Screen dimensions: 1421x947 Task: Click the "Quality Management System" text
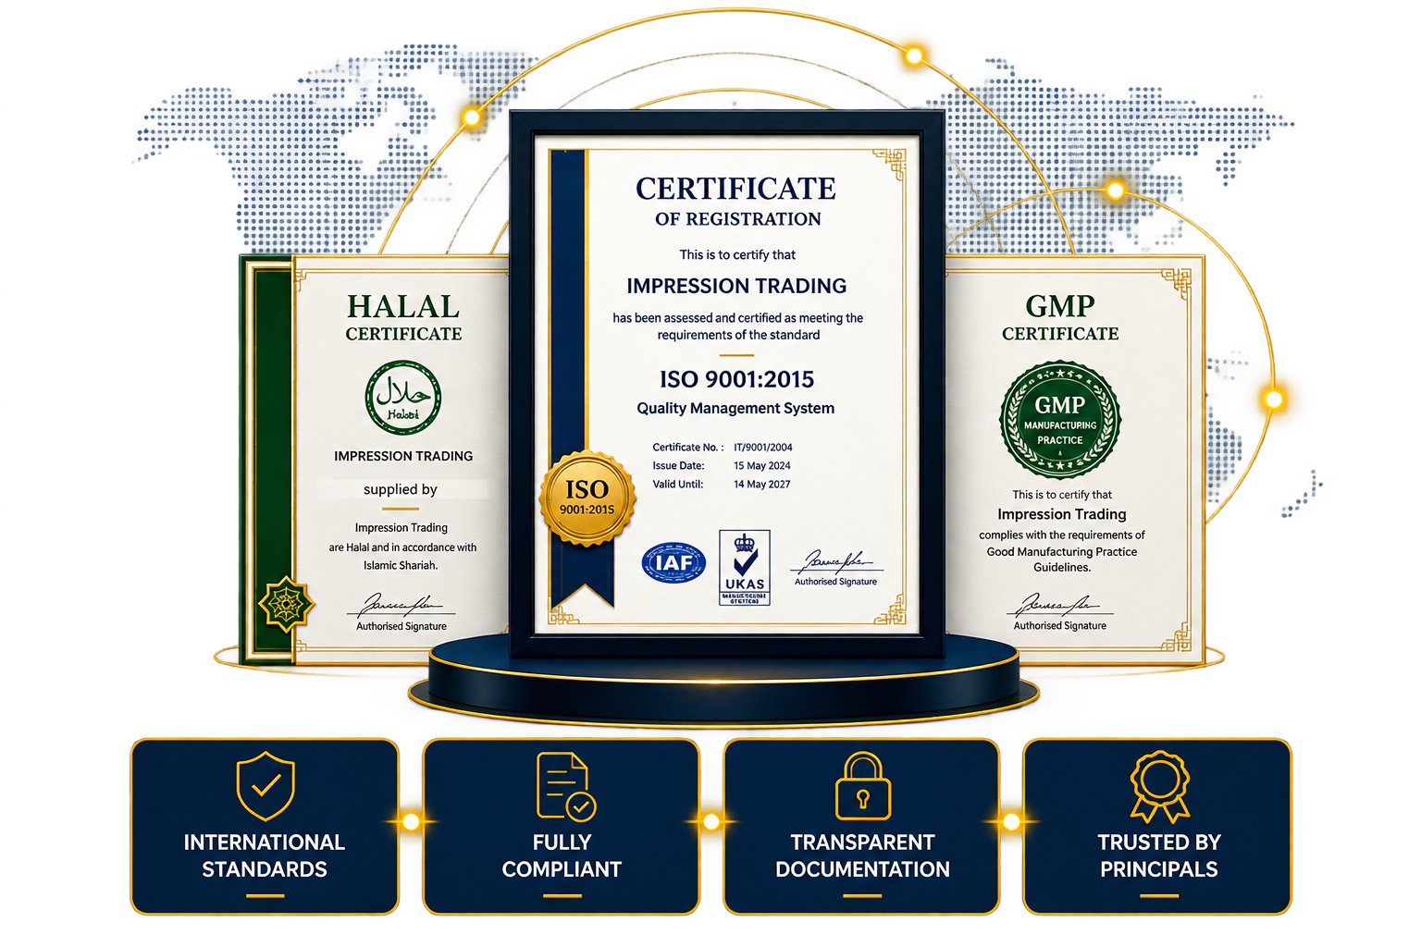point(735,408)
